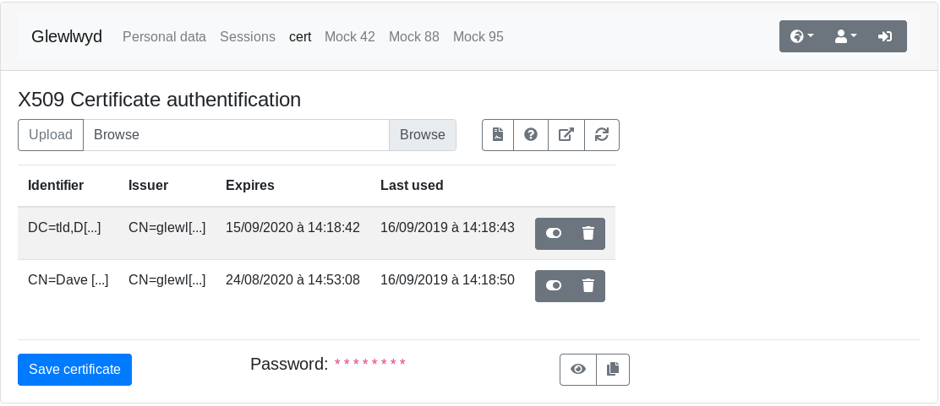Click the external link icon button
940x406 pixels.
[x=566, y=135]
